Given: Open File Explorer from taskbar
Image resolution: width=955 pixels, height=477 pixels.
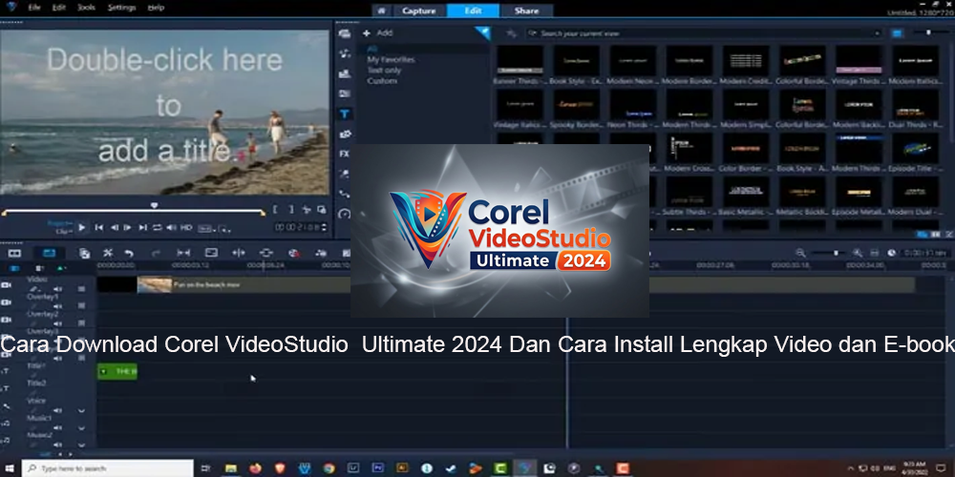Looking at the screenshot, I should pos(231,468).
